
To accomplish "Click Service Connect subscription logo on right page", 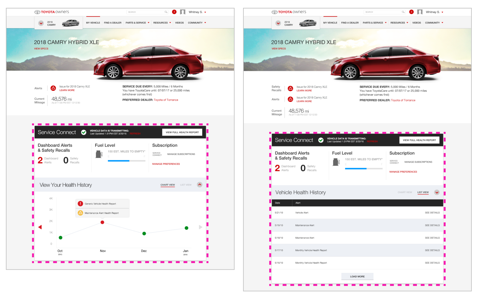I will [394, 162].
